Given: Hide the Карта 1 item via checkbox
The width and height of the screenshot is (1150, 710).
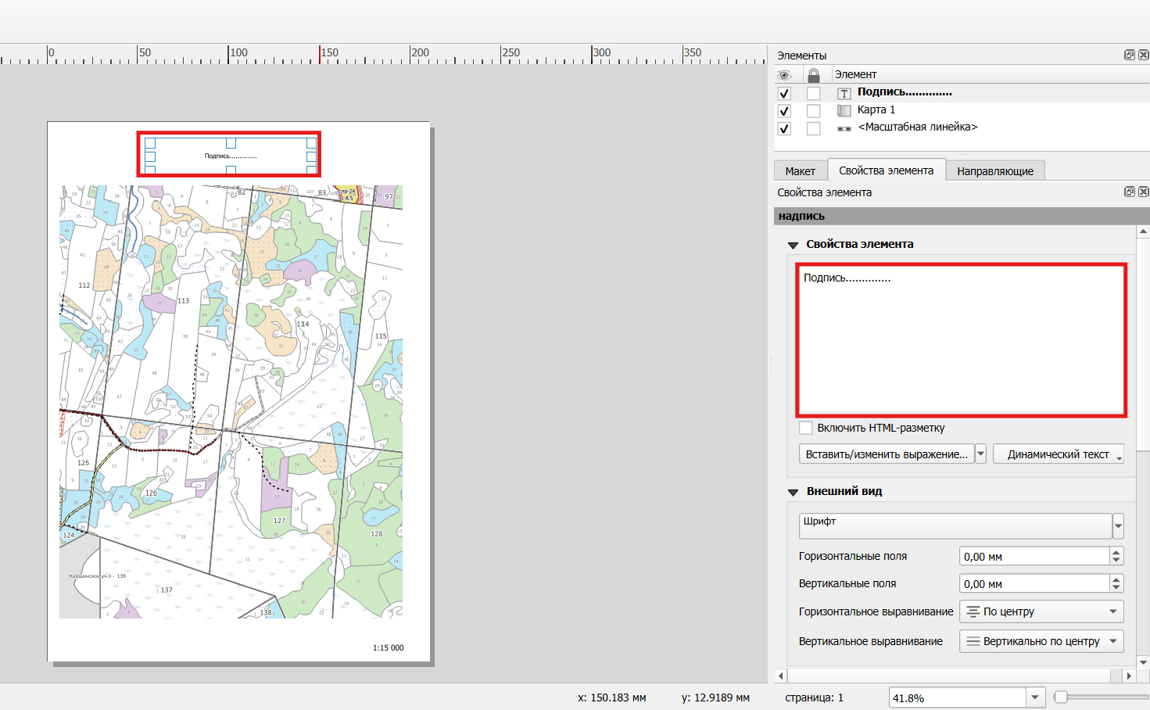Looking at the screenshot, I should point(784,111).
